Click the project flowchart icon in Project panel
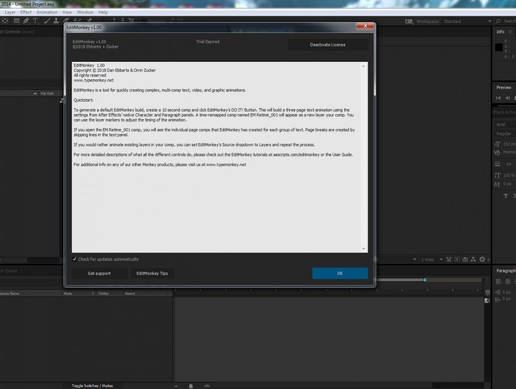The image size is (516, 389). [x=61, y=101]
